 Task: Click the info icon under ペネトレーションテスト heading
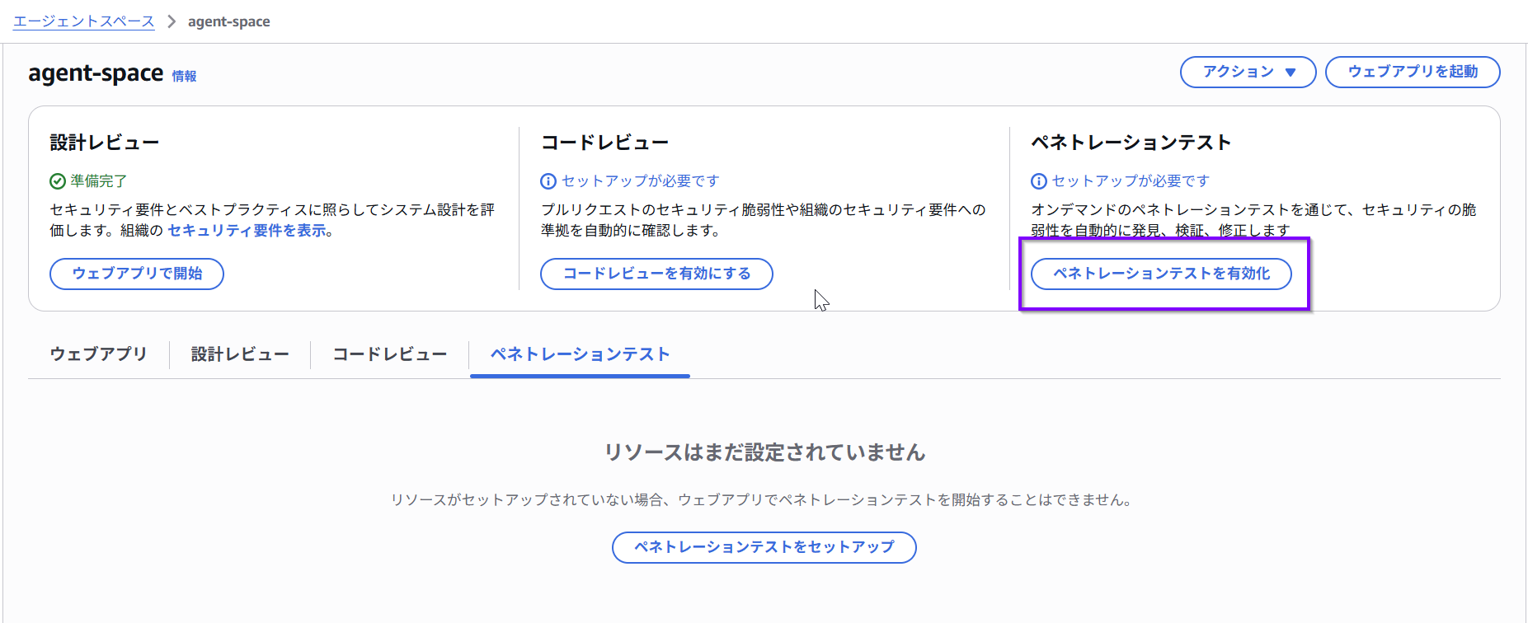pyautogui.click(x=1039, y=181)
